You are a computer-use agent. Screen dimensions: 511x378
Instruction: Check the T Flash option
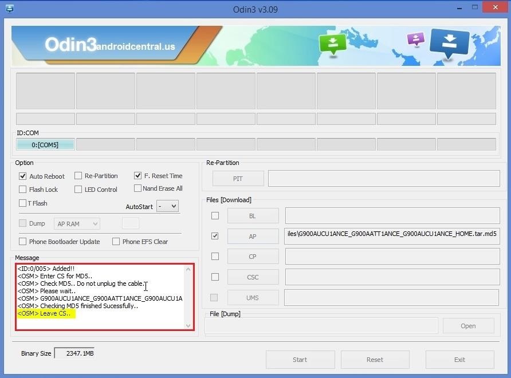coord(22,203)
